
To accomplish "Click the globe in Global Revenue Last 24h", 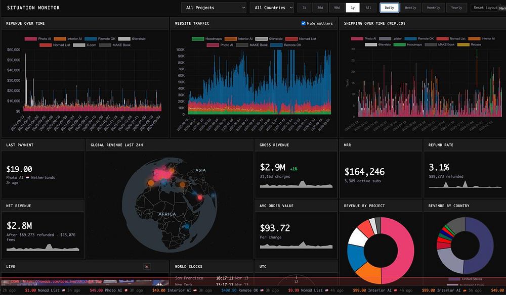I will coord(170,205).
